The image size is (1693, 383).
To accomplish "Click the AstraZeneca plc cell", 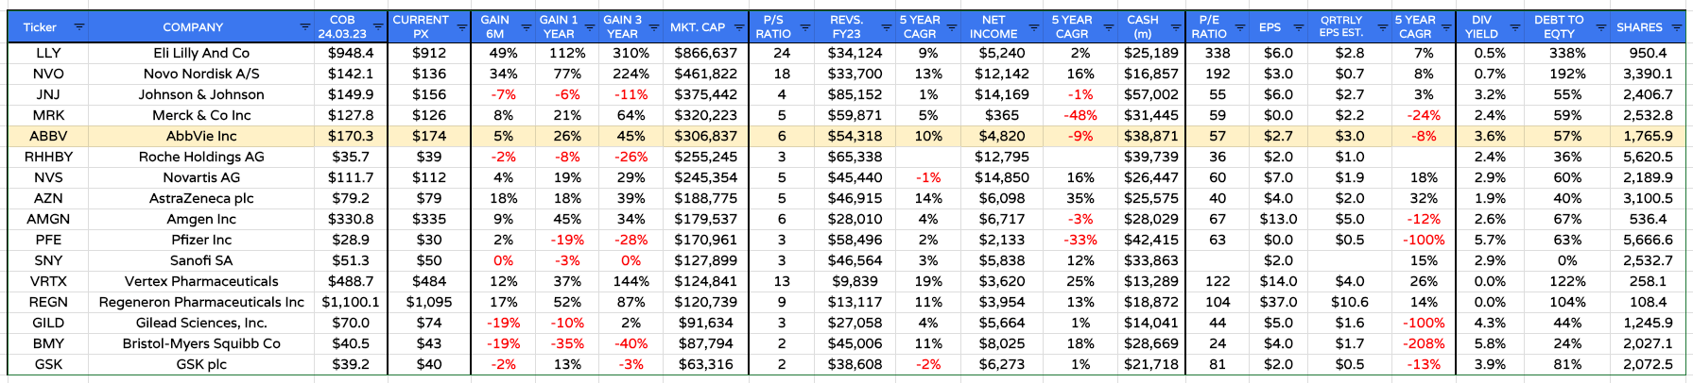I will pyautogui.click(x=202, y=198).
